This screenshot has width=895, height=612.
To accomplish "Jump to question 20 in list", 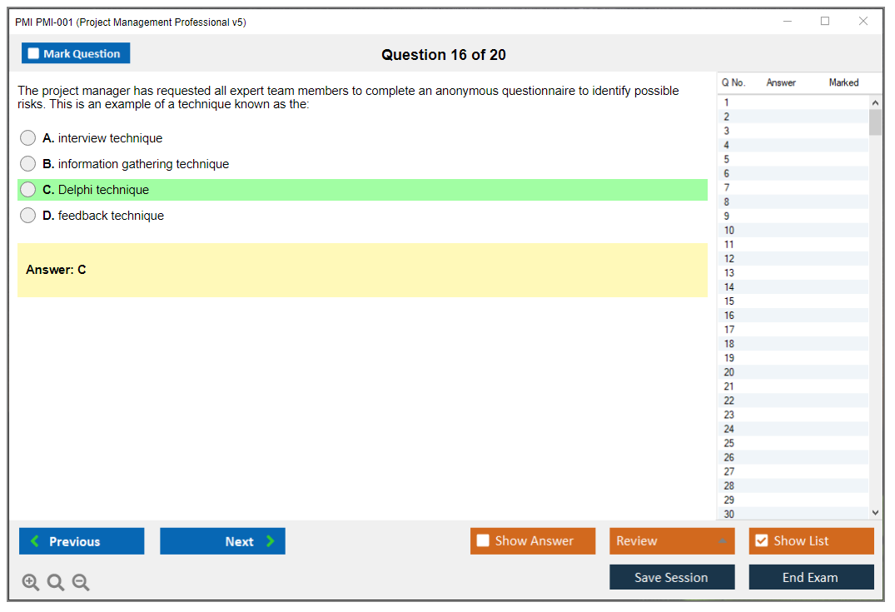I will click(x=729, y=372).
